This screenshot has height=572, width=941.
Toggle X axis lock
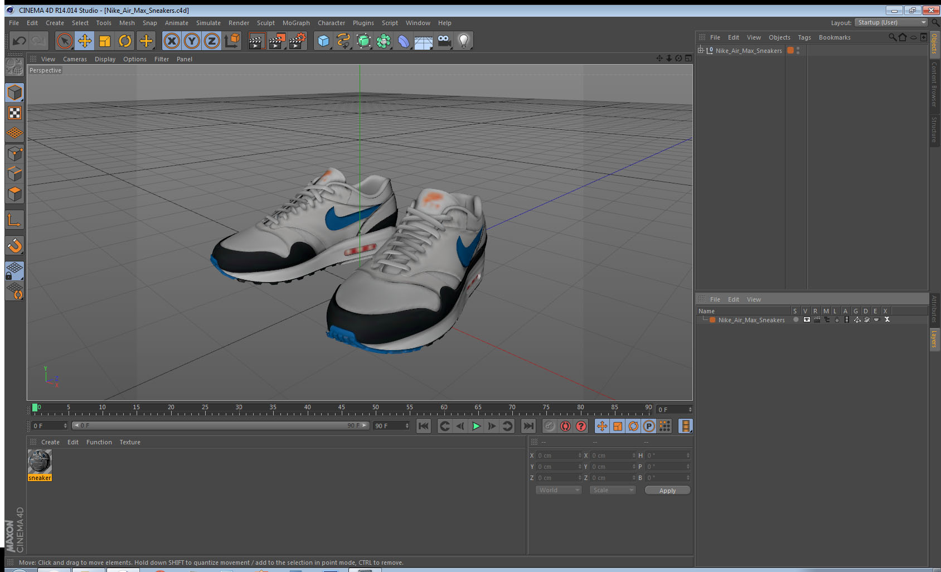pyautogui.click(x=172, y=41)
